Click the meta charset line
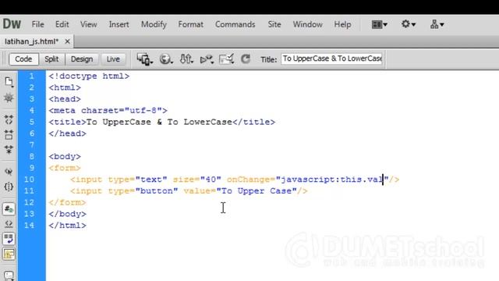Screen dimensions: 499x281 coord(108,111)
